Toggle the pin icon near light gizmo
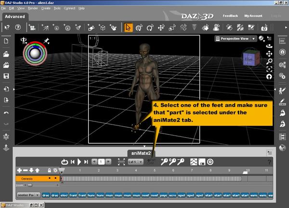 [x=46, y=41]
